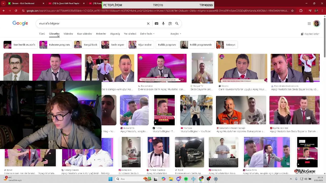Expand the Araçlar tools dropdown
The image size is (326, 183).
[176, 34]
